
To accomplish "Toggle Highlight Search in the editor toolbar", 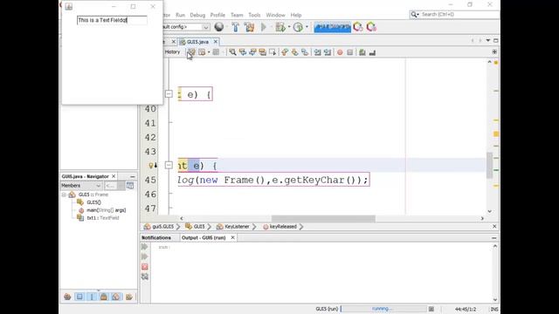I will (262, 52).
